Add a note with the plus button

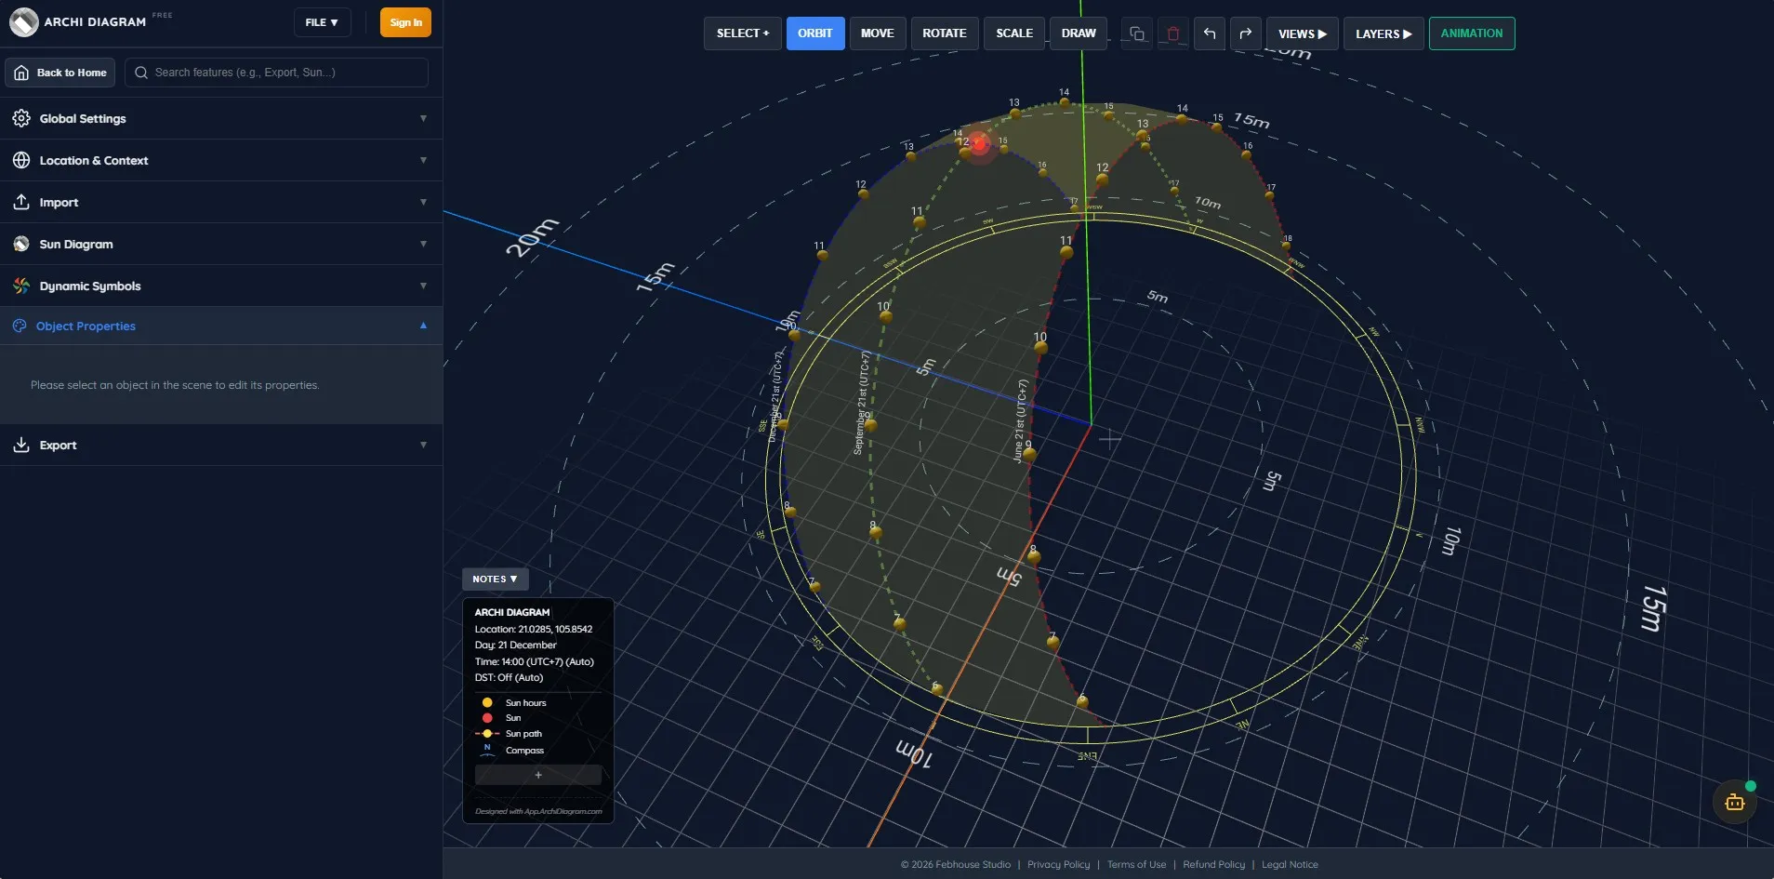538,775
